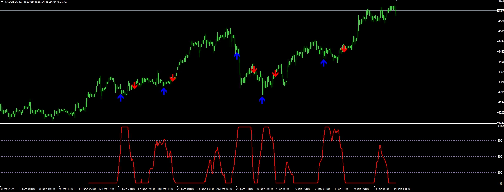
Task: Click the blue buy arrow above 30 Dec 20:00
Action: tap(262, 100)
